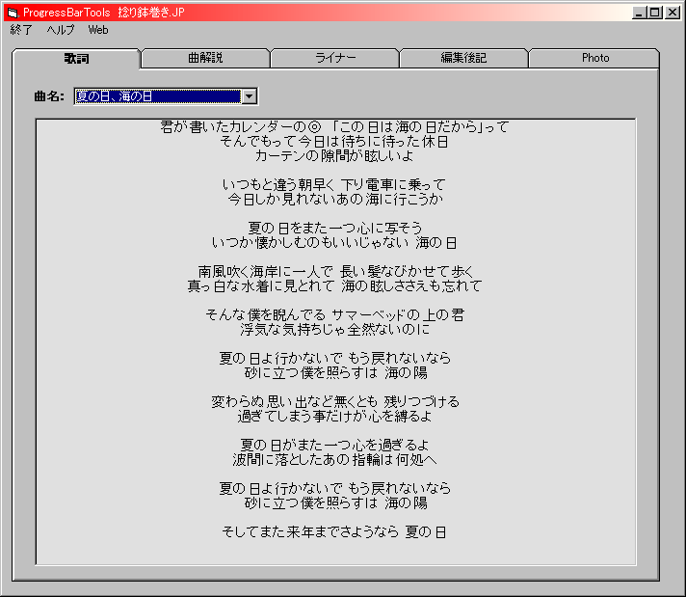The image size is (686, 597).
Task: Expand the 曲名 dropdown arrow
Action: tap(250, 96)
